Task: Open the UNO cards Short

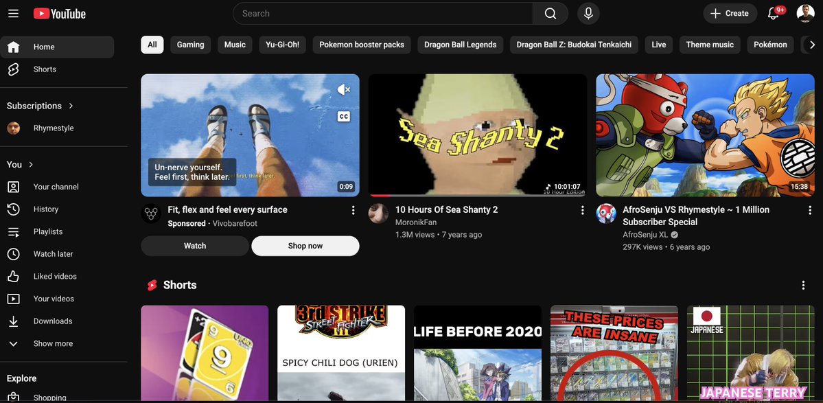Action: pos(205,353)
